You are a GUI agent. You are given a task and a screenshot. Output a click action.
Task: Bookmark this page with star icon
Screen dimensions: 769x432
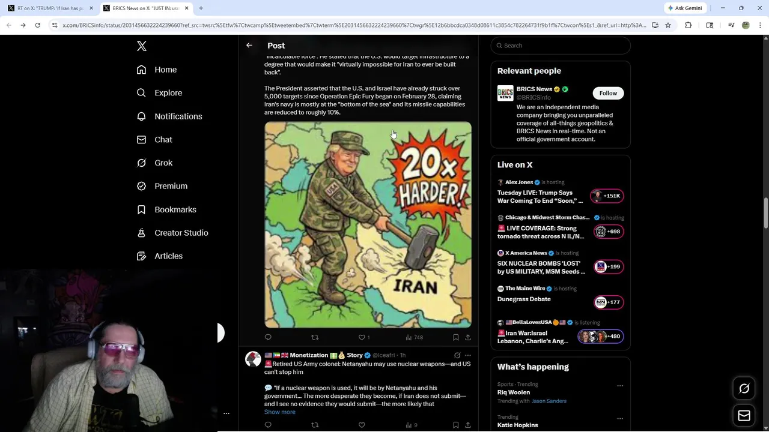(x=668, y=25)
